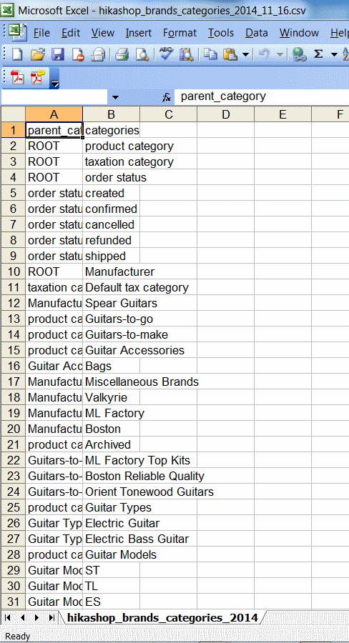Open a file with the folder icon
The height and width of the screenshot is (643, 349).
click(38, 54)
